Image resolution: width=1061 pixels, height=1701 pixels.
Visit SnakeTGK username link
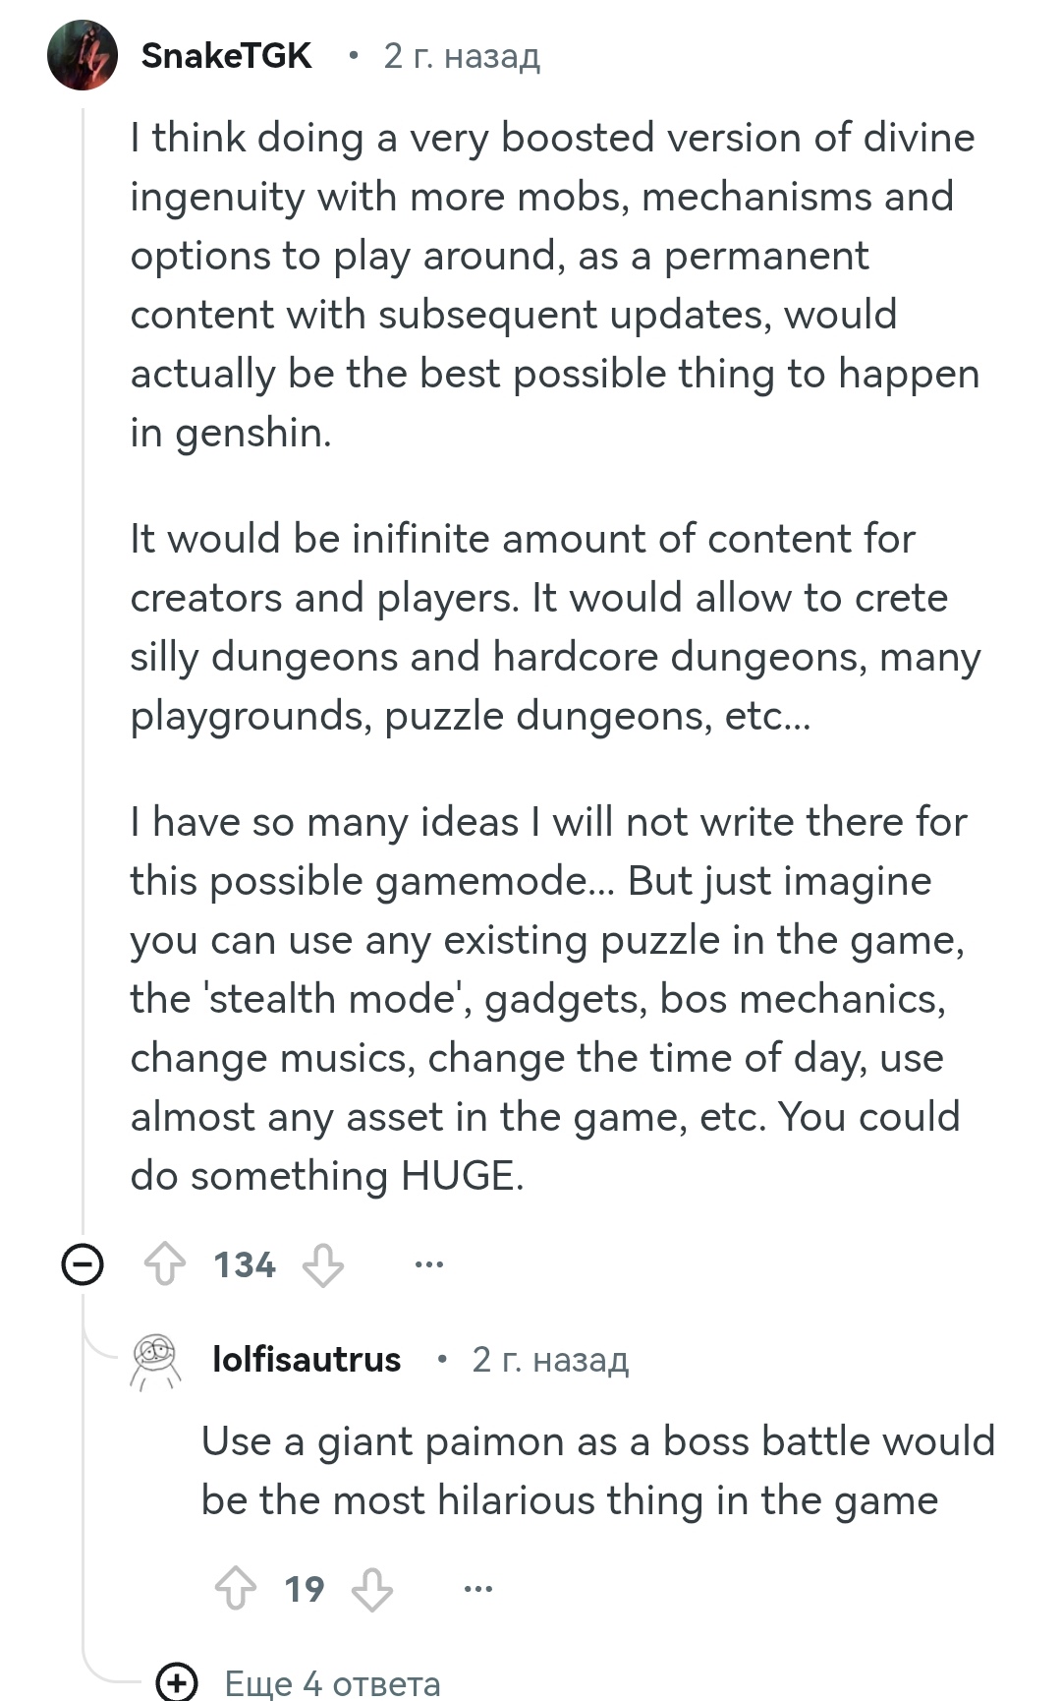coord(226,56)
